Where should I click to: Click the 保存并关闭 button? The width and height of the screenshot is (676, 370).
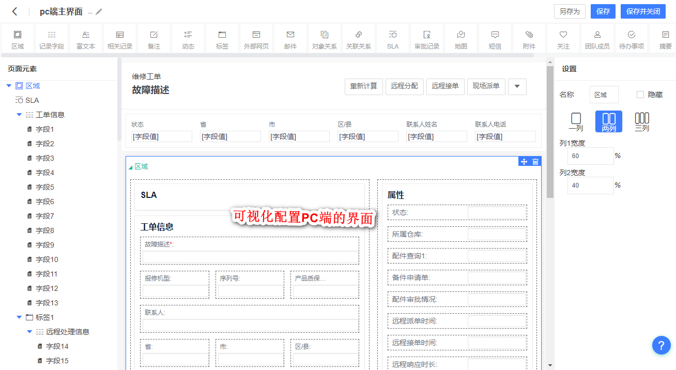[643, 11]
